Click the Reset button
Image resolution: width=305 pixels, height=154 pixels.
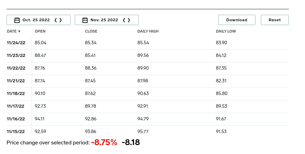pos(275,20)
